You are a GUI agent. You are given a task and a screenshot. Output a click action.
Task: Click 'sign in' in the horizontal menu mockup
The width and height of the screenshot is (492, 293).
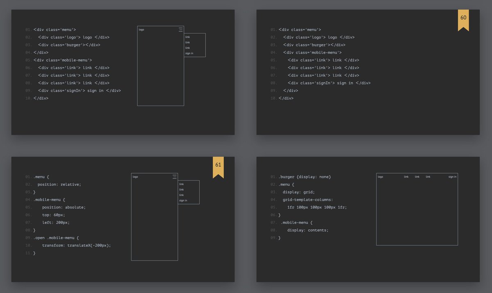(452, 177)
